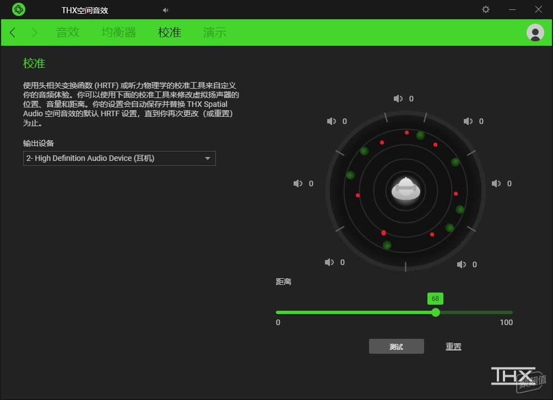Close the THX空间音效 window
The height and width of the screenshot is (400, 553).
coord(538,9)
